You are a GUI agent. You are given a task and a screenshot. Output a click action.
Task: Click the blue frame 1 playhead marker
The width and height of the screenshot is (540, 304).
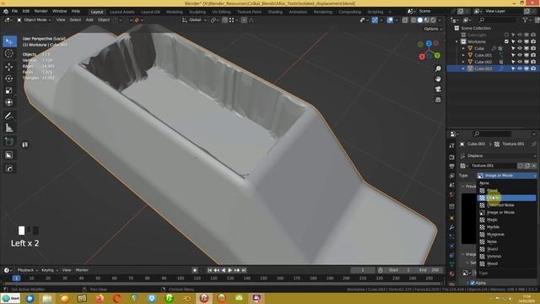point(16,278)
